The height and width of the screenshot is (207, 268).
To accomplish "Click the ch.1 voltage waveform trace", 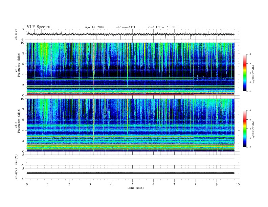I will [130, 34].
